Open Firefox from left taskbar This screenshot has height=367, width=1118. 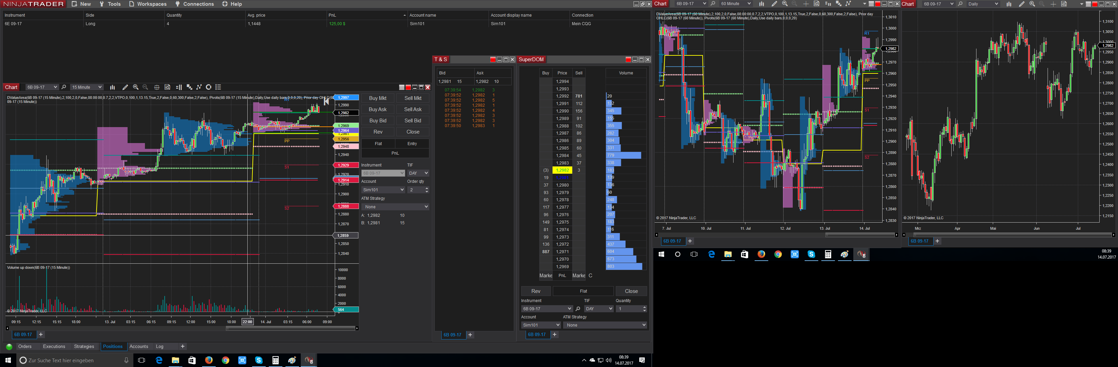coord(209,360)
